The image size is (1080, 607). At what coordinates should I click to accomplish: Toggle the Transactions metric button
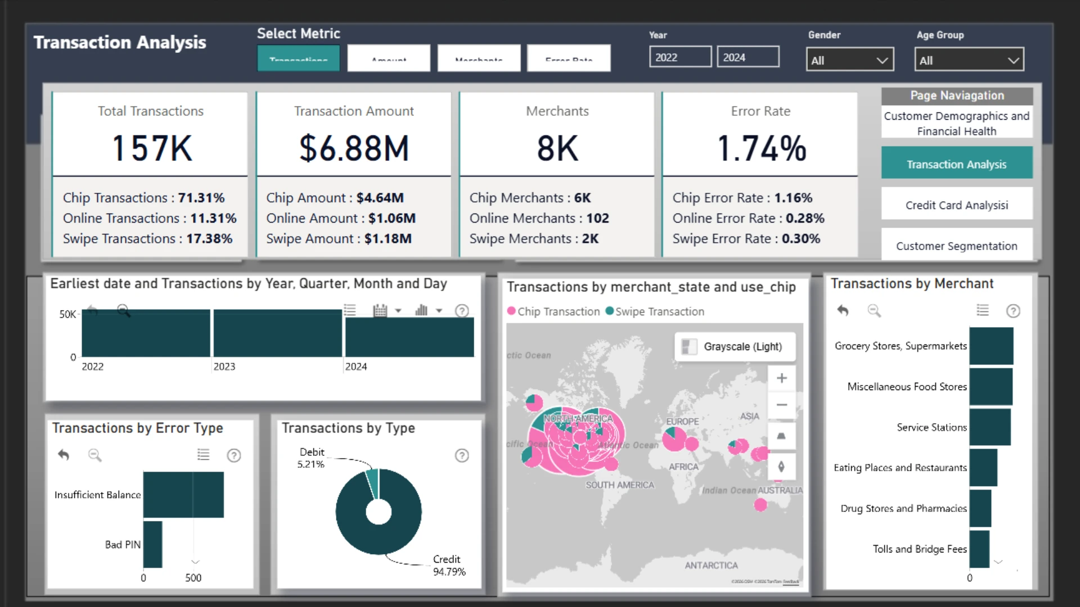click(299, 58)
